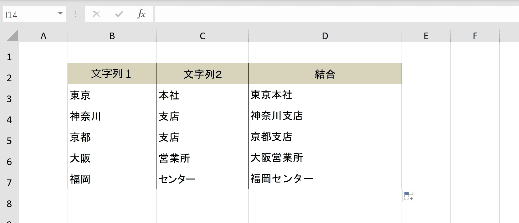Viewport: 519px width, 223px height.
Task: Select the 文字列2 header cell
Action: tap(203, 74)
